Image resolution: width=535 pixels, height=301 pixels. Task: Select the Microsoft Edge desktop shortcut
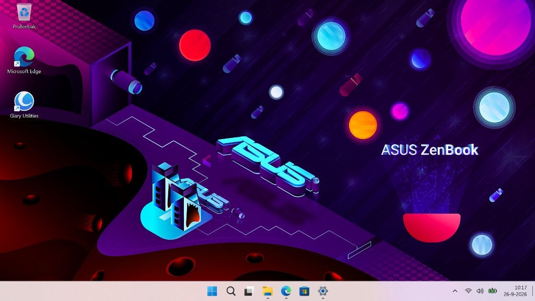(x=24, y=61)
